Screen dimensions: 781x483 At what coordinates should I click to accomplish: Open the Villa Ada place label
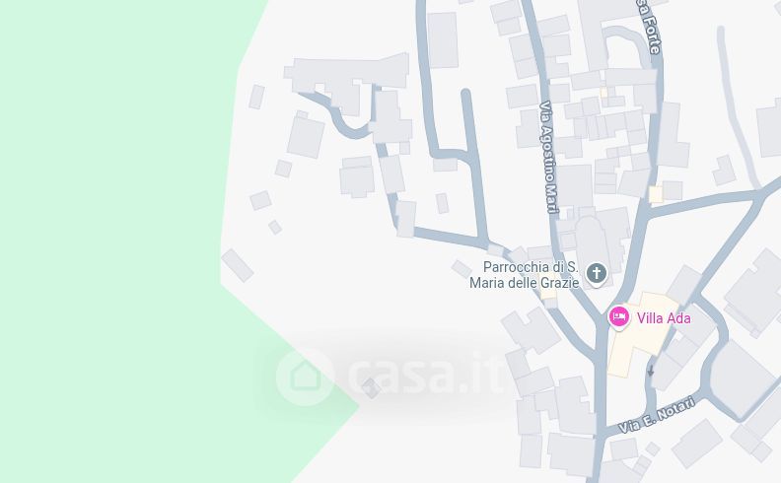(x=664, y=318)
